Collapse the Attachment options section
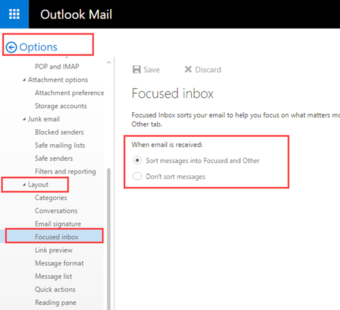340x310 pixels. coord(24,80)
